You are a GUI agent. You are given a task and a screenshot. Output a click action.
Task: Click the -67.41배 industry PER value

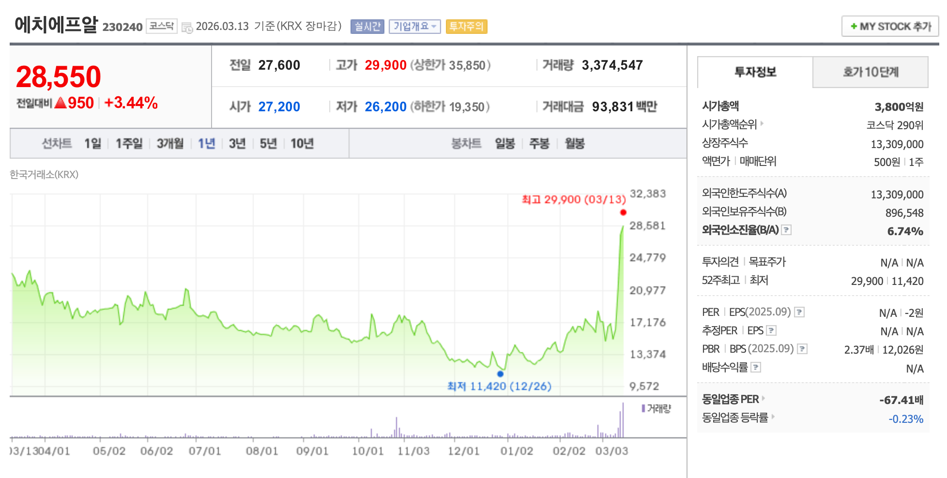(x=901, y=400)
